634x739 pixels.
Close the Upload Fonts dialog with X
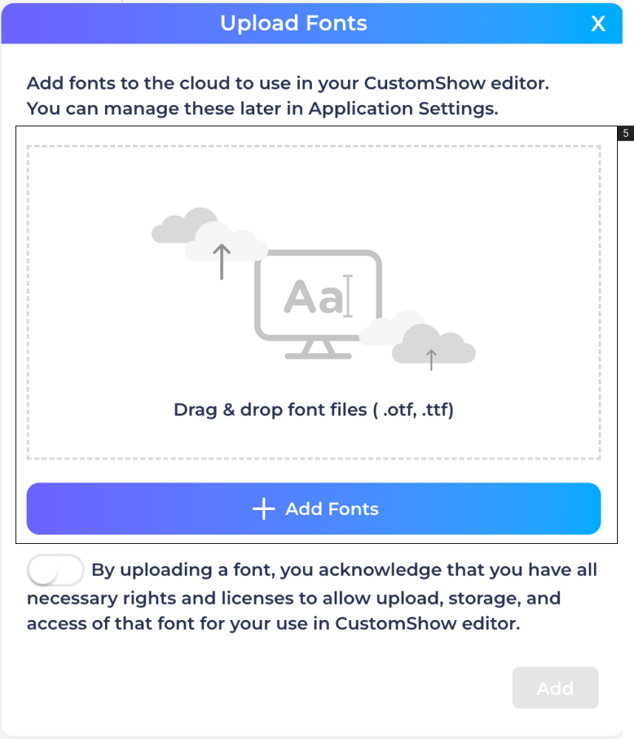pyautogui.click(x=598, y=24)
